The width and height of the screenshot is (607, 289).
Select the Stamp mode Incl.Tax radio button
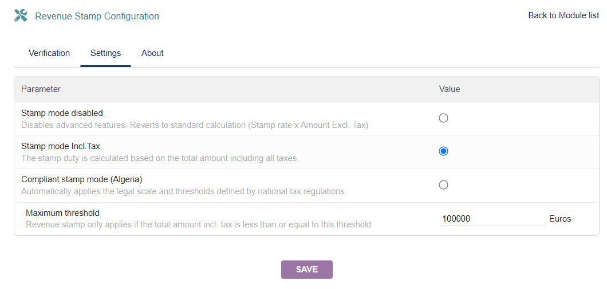[443, 151]
